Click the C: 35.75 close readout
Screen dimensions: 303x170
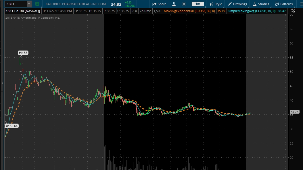click(123, 11)
